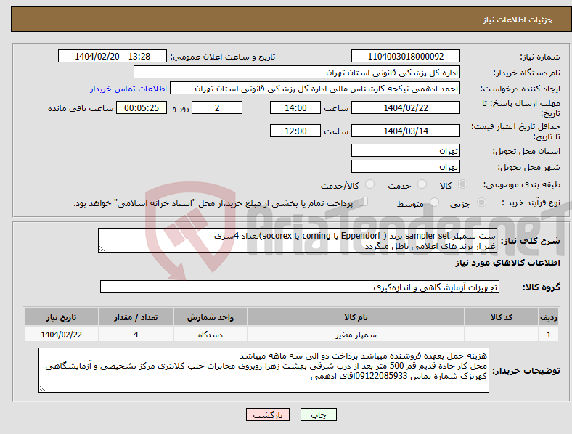Click the چاپ (print) button
The image size is (572, 434).
318,414
